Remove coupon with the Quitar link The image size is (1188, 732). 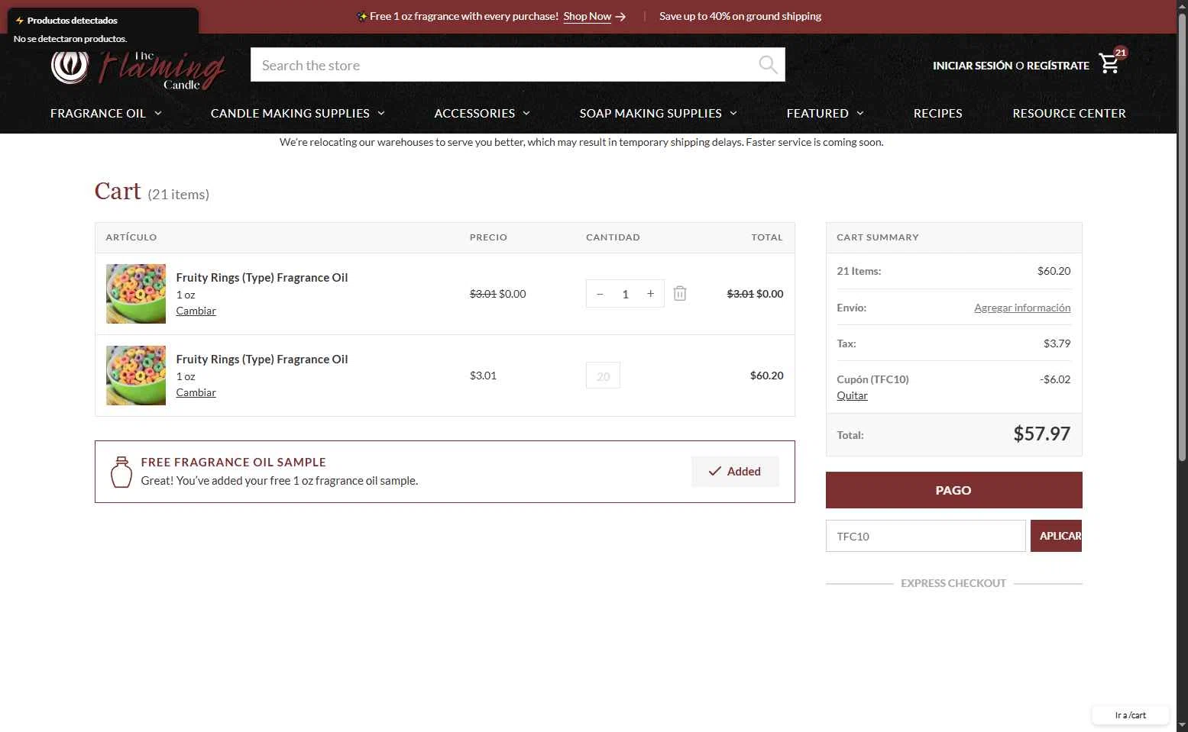[852, 395]
